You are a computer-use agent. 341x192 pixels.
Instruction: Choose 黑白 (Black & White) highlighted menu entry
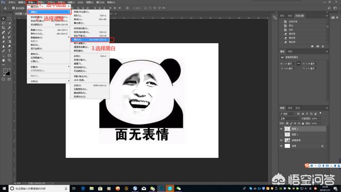coord(90,39)
